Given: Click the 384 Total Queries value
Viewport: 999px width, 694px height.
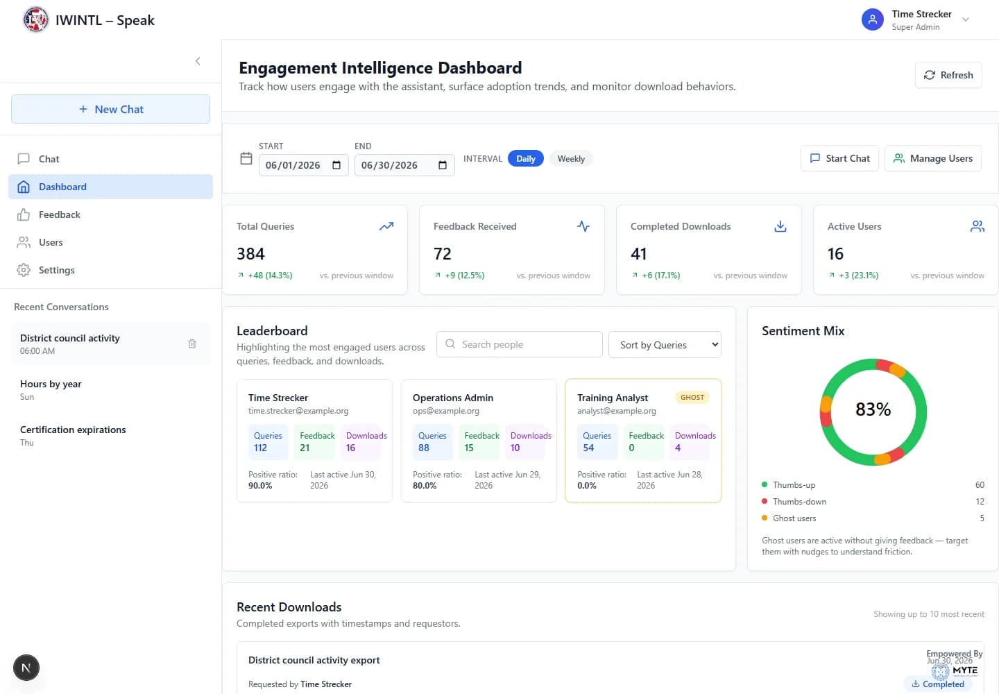Looking at the screenshot, I should [250, 254].
